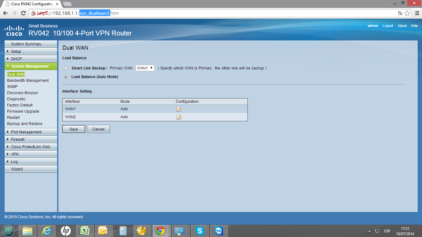Click the address bar URL
The width and height of the screenshot is (422, 237).
pyautogui.click(x=213, y=13)
